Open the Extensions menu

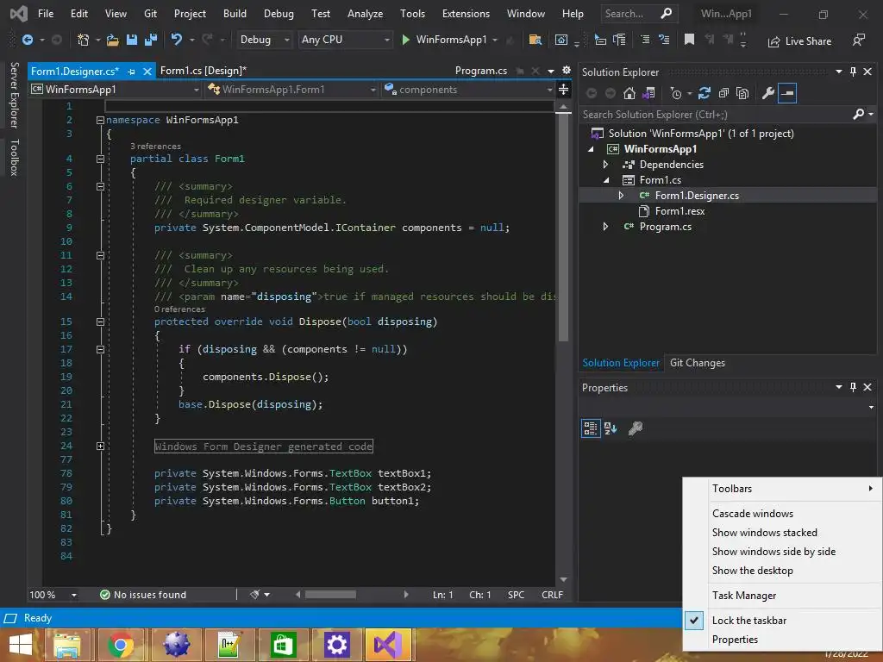(466, 14)
